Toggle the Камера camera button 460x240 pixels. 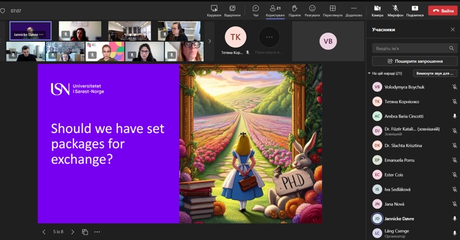tap(377, 10)
